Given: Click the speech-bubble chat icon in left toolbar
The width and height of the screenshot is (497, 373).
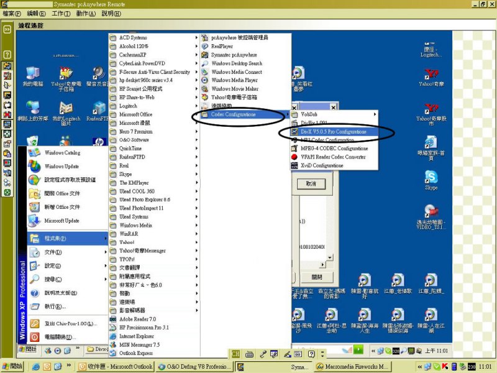Looking at the screenshot, I should pos(7,105).
